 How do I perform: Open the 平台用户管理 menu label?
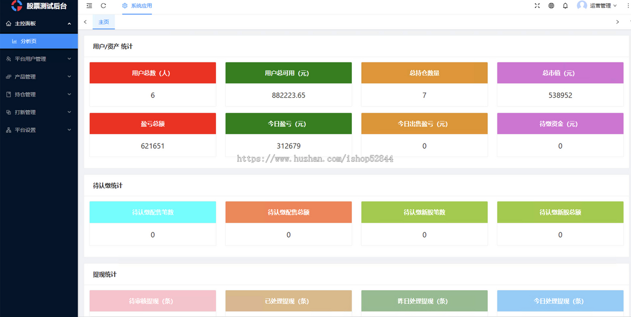point(30,59)
